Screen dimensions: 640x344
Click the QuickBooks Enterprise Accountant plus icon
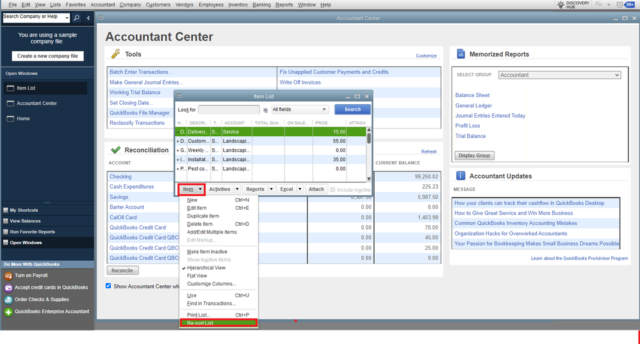tap(8, 312)
